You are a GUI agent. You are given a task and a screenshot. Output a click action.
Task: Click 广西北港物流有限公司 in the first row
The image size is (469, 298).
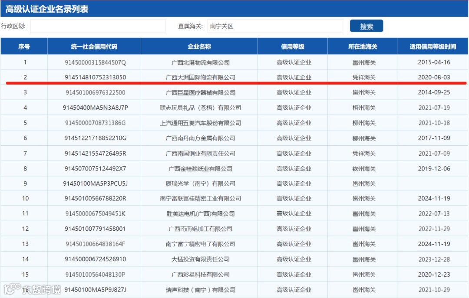coord(199,62)
